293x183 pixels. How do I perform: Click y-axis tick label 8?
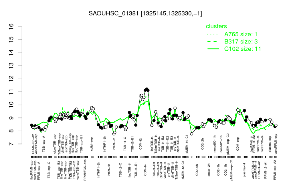[x=11, y=131]
